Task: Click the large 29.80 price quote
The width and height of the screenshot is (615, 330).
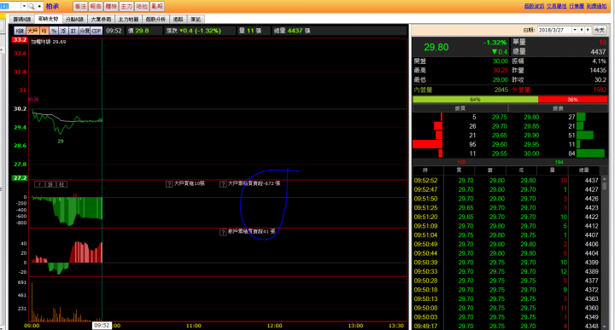Action: pyautogui.click(x=436, y=47)
